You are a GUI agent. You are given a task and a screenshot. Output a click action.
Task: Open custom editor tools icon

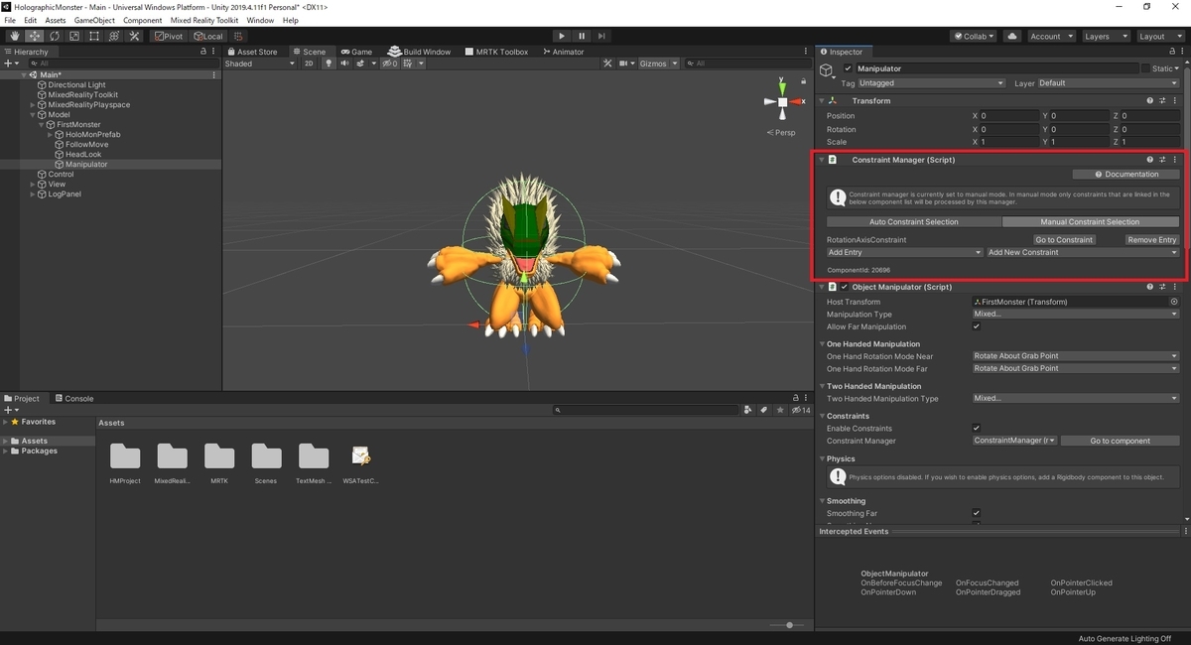point(133,36)
